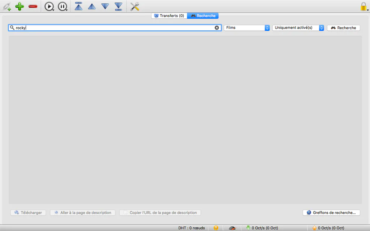Delete torrent using the red minus icon
The image size is (370, 231).
[33, 6]
